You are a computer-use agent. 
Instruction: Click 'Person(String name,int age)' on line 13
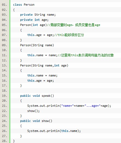44,65
